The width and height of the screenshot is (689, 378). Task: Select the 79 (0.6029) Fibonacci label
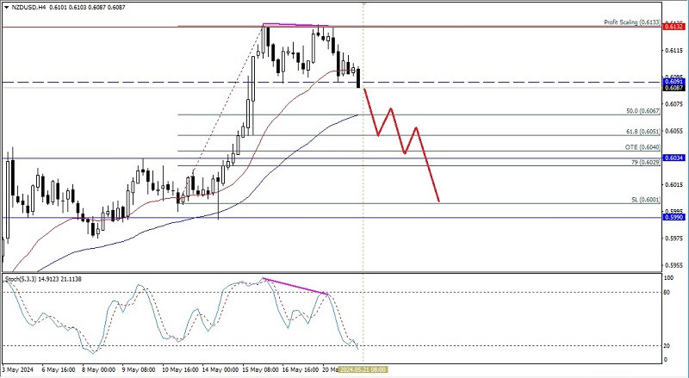tap(645, 163)
